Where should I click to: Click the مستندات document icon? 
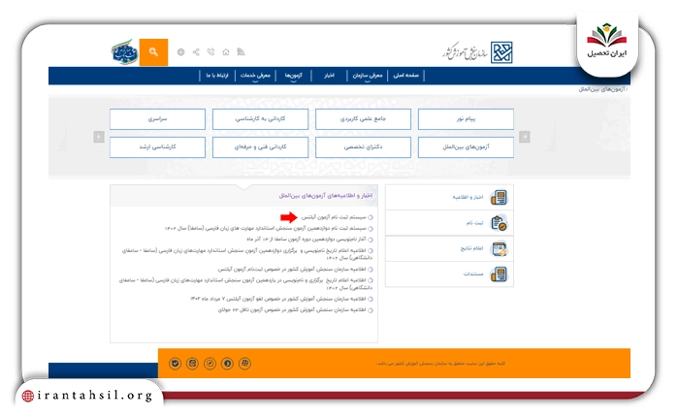click(499, 274)
